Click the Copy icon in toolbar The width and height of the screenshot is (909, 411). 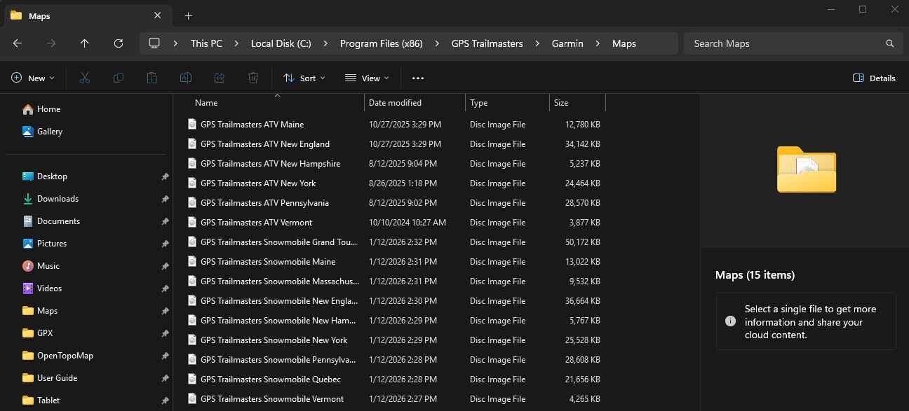click(x=119, y=78)
